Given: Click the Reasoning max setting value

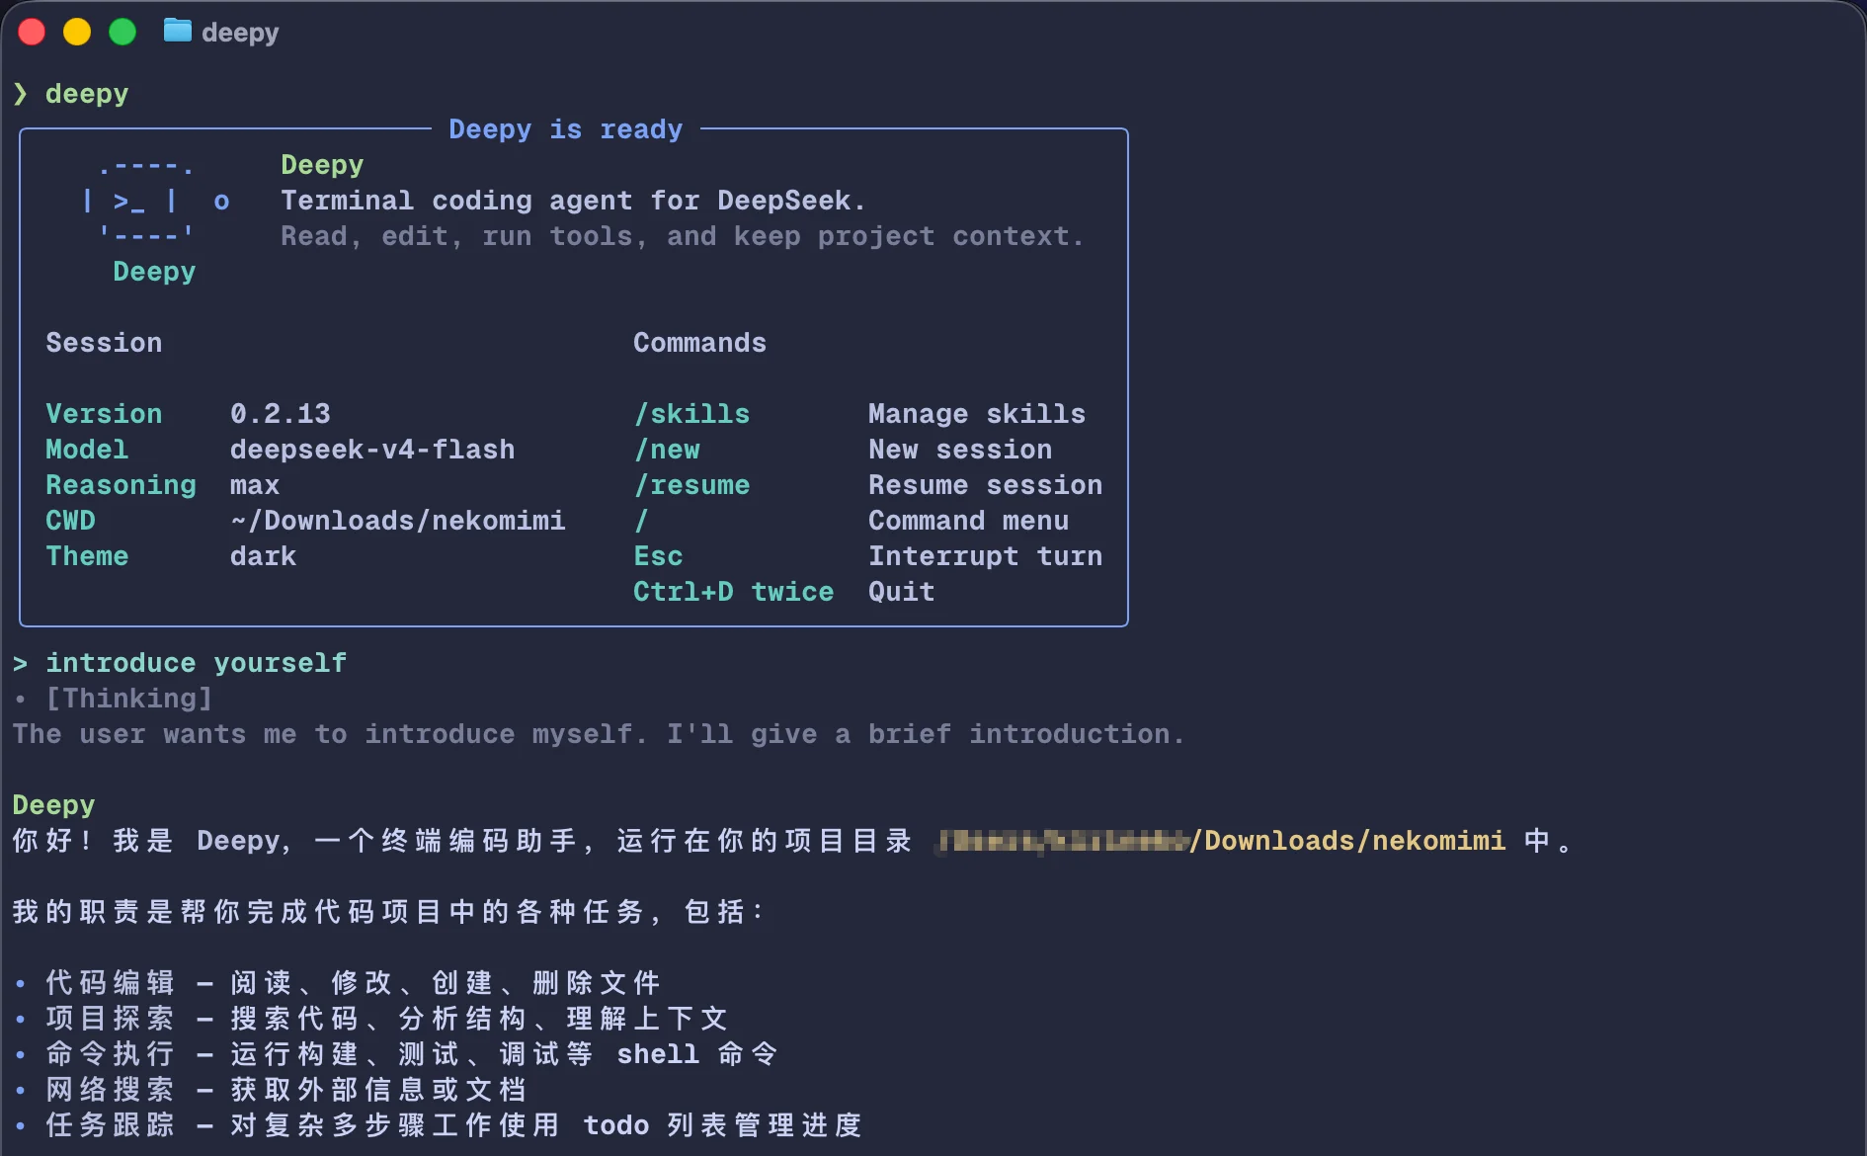Looking at the screenshot, I should [255, 485].
